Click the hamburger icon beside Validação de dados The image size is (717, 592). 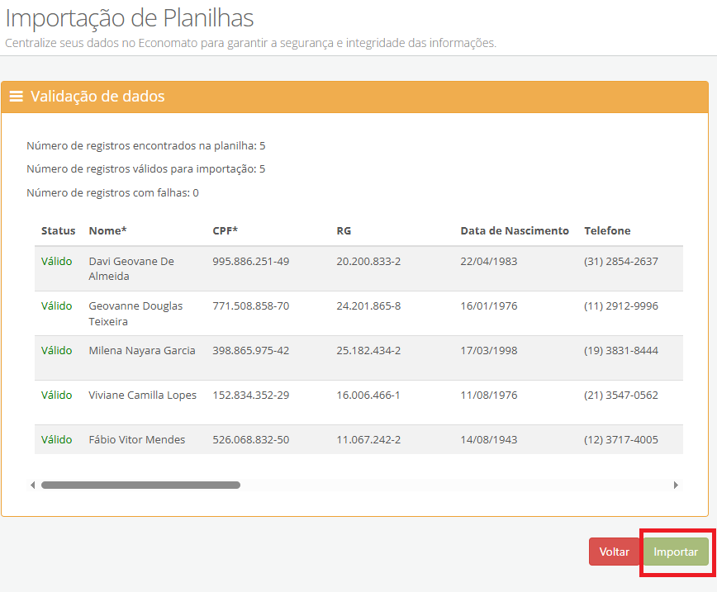(x=16, y=97)
